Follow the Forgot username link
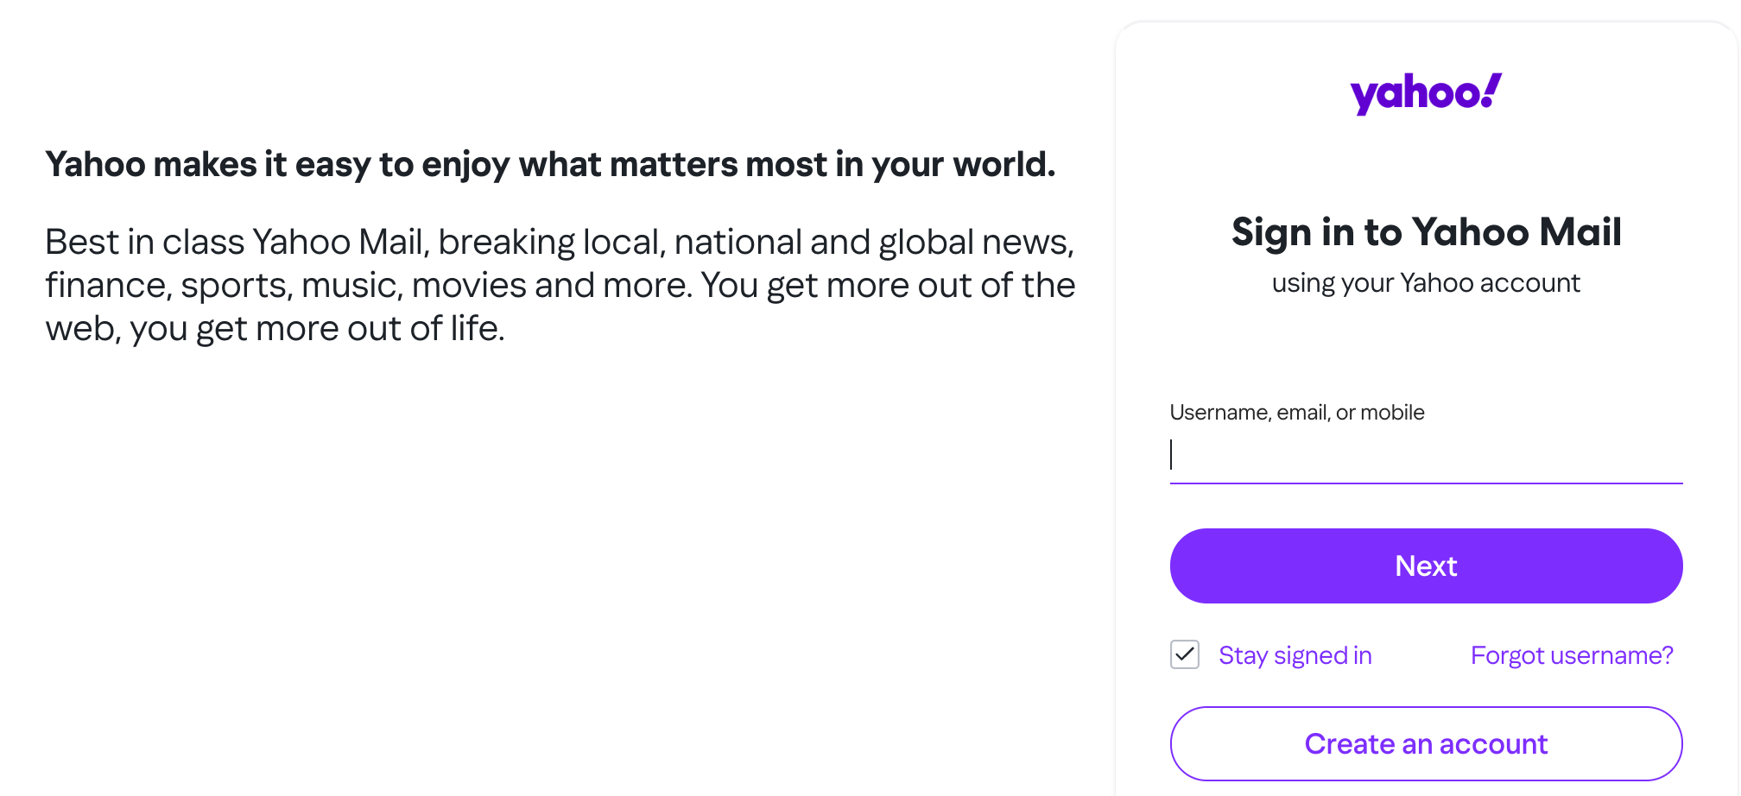 click(x=1572, y=655)
